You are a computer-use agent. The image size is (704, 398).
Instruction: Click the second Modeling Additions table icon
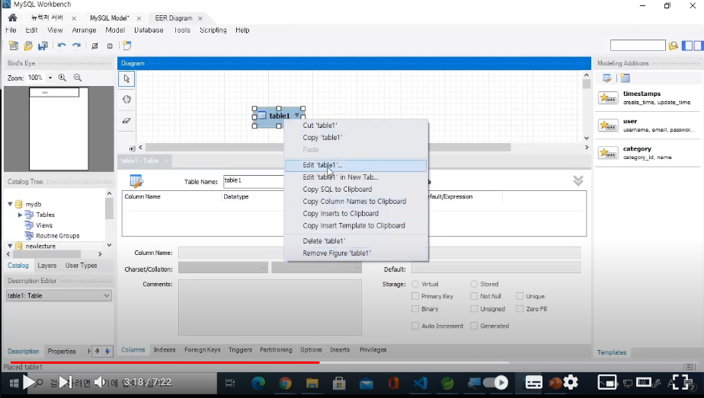click(x=625, y=78)
